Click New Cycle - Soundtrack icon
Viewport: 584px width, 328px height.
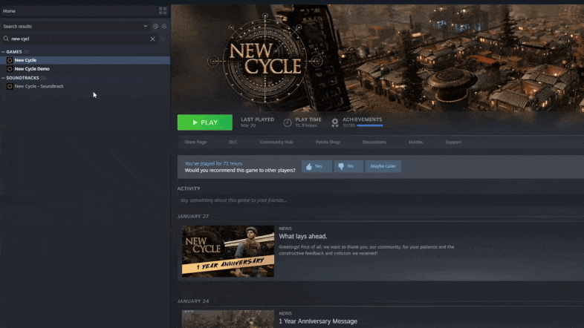point(10,86)
